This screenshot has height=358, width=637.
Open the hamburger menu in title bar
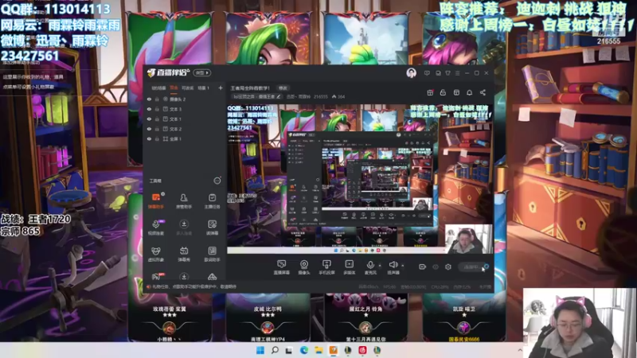(457, 73)
